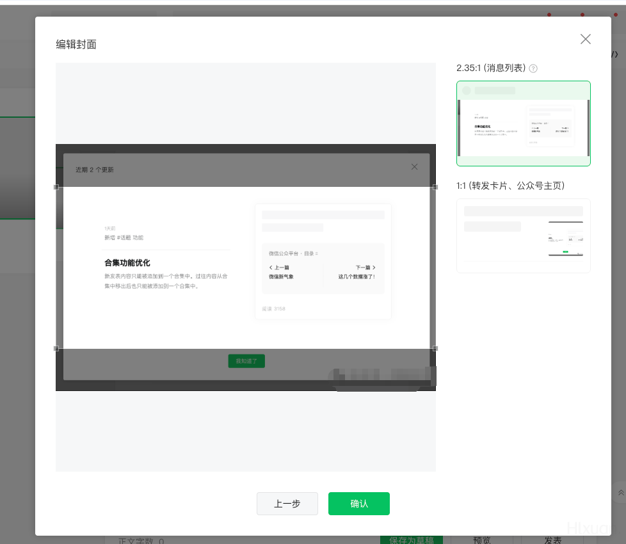Grab the bottom-right crop handle

[435, 348]
